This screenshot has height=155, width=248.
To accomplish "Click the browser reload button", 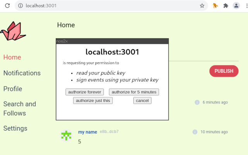I will 7,6.
